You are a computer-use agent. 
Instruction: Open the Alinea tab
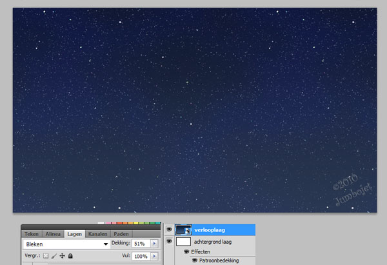53,234
